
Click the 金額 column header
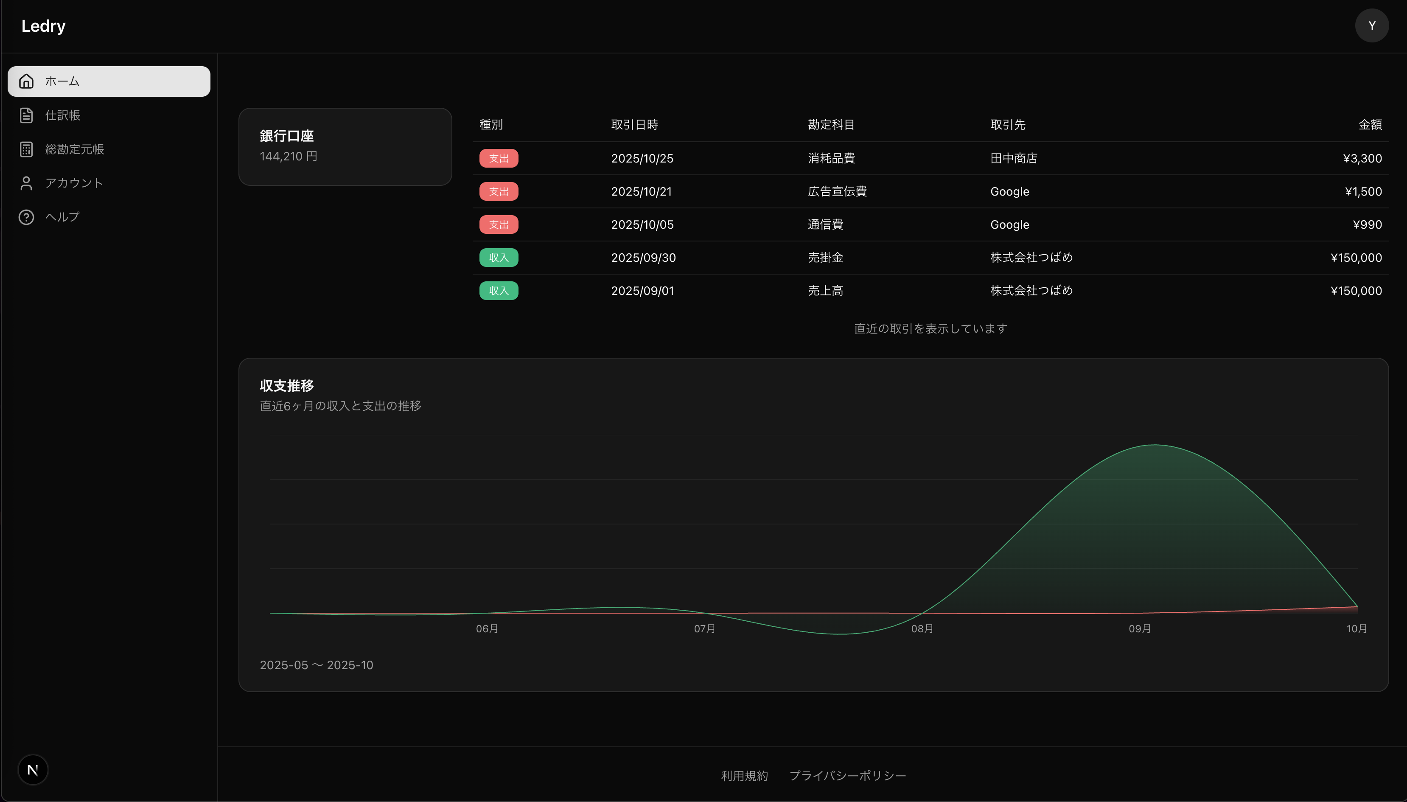coord(1370,124)
